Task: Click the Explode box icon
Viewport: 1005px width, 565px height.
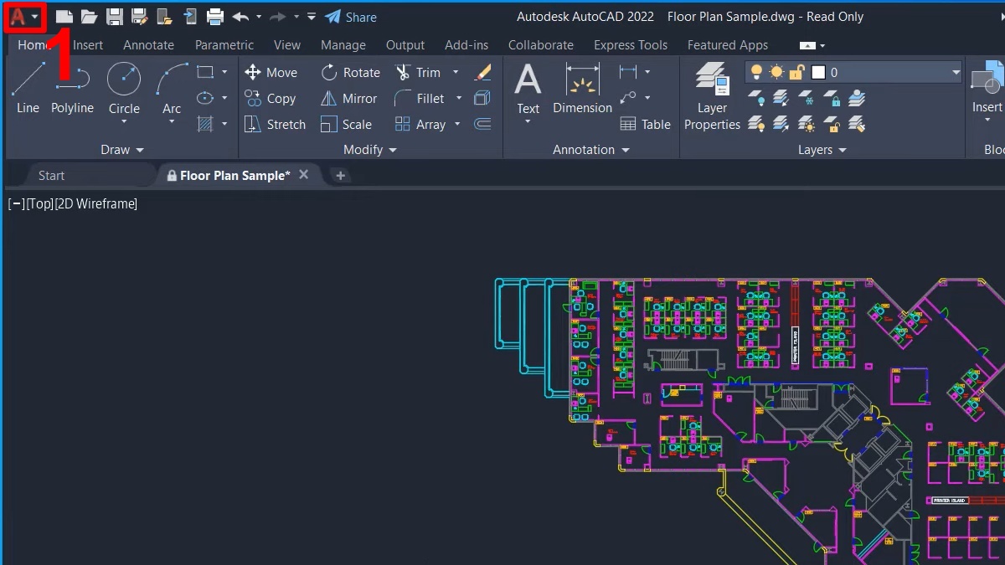Action: pos(482,99)
